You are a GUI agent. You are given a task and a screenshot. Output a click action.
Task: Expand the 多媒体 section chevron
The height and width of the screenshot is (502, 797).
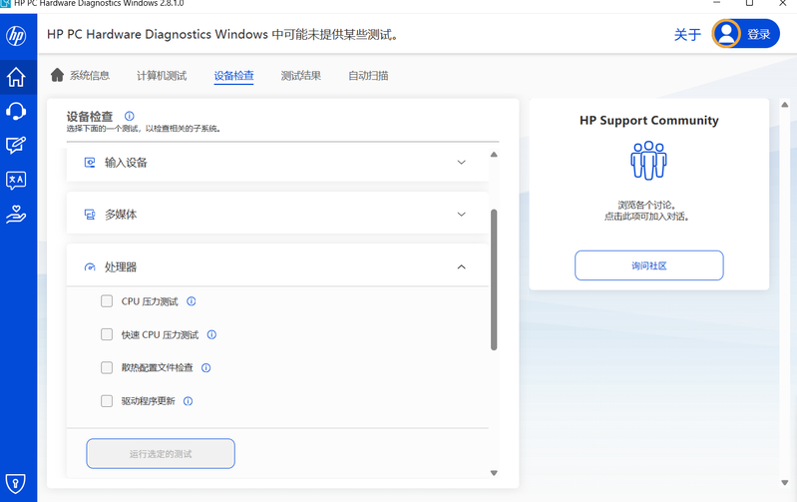461,215
